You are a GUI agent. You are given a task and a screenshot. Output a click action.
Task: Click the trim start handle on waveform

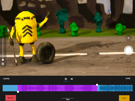[18, 92]
